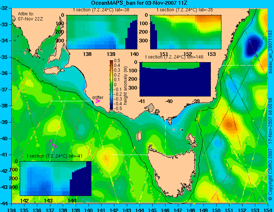
Task: Click the -40 tick under the lon=146 section
Action: (x=169, y=101)
